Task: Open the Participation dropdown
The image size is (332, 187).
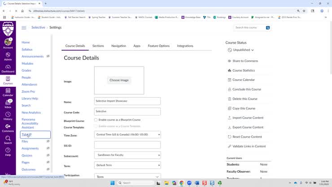Action: coord(127,177)
